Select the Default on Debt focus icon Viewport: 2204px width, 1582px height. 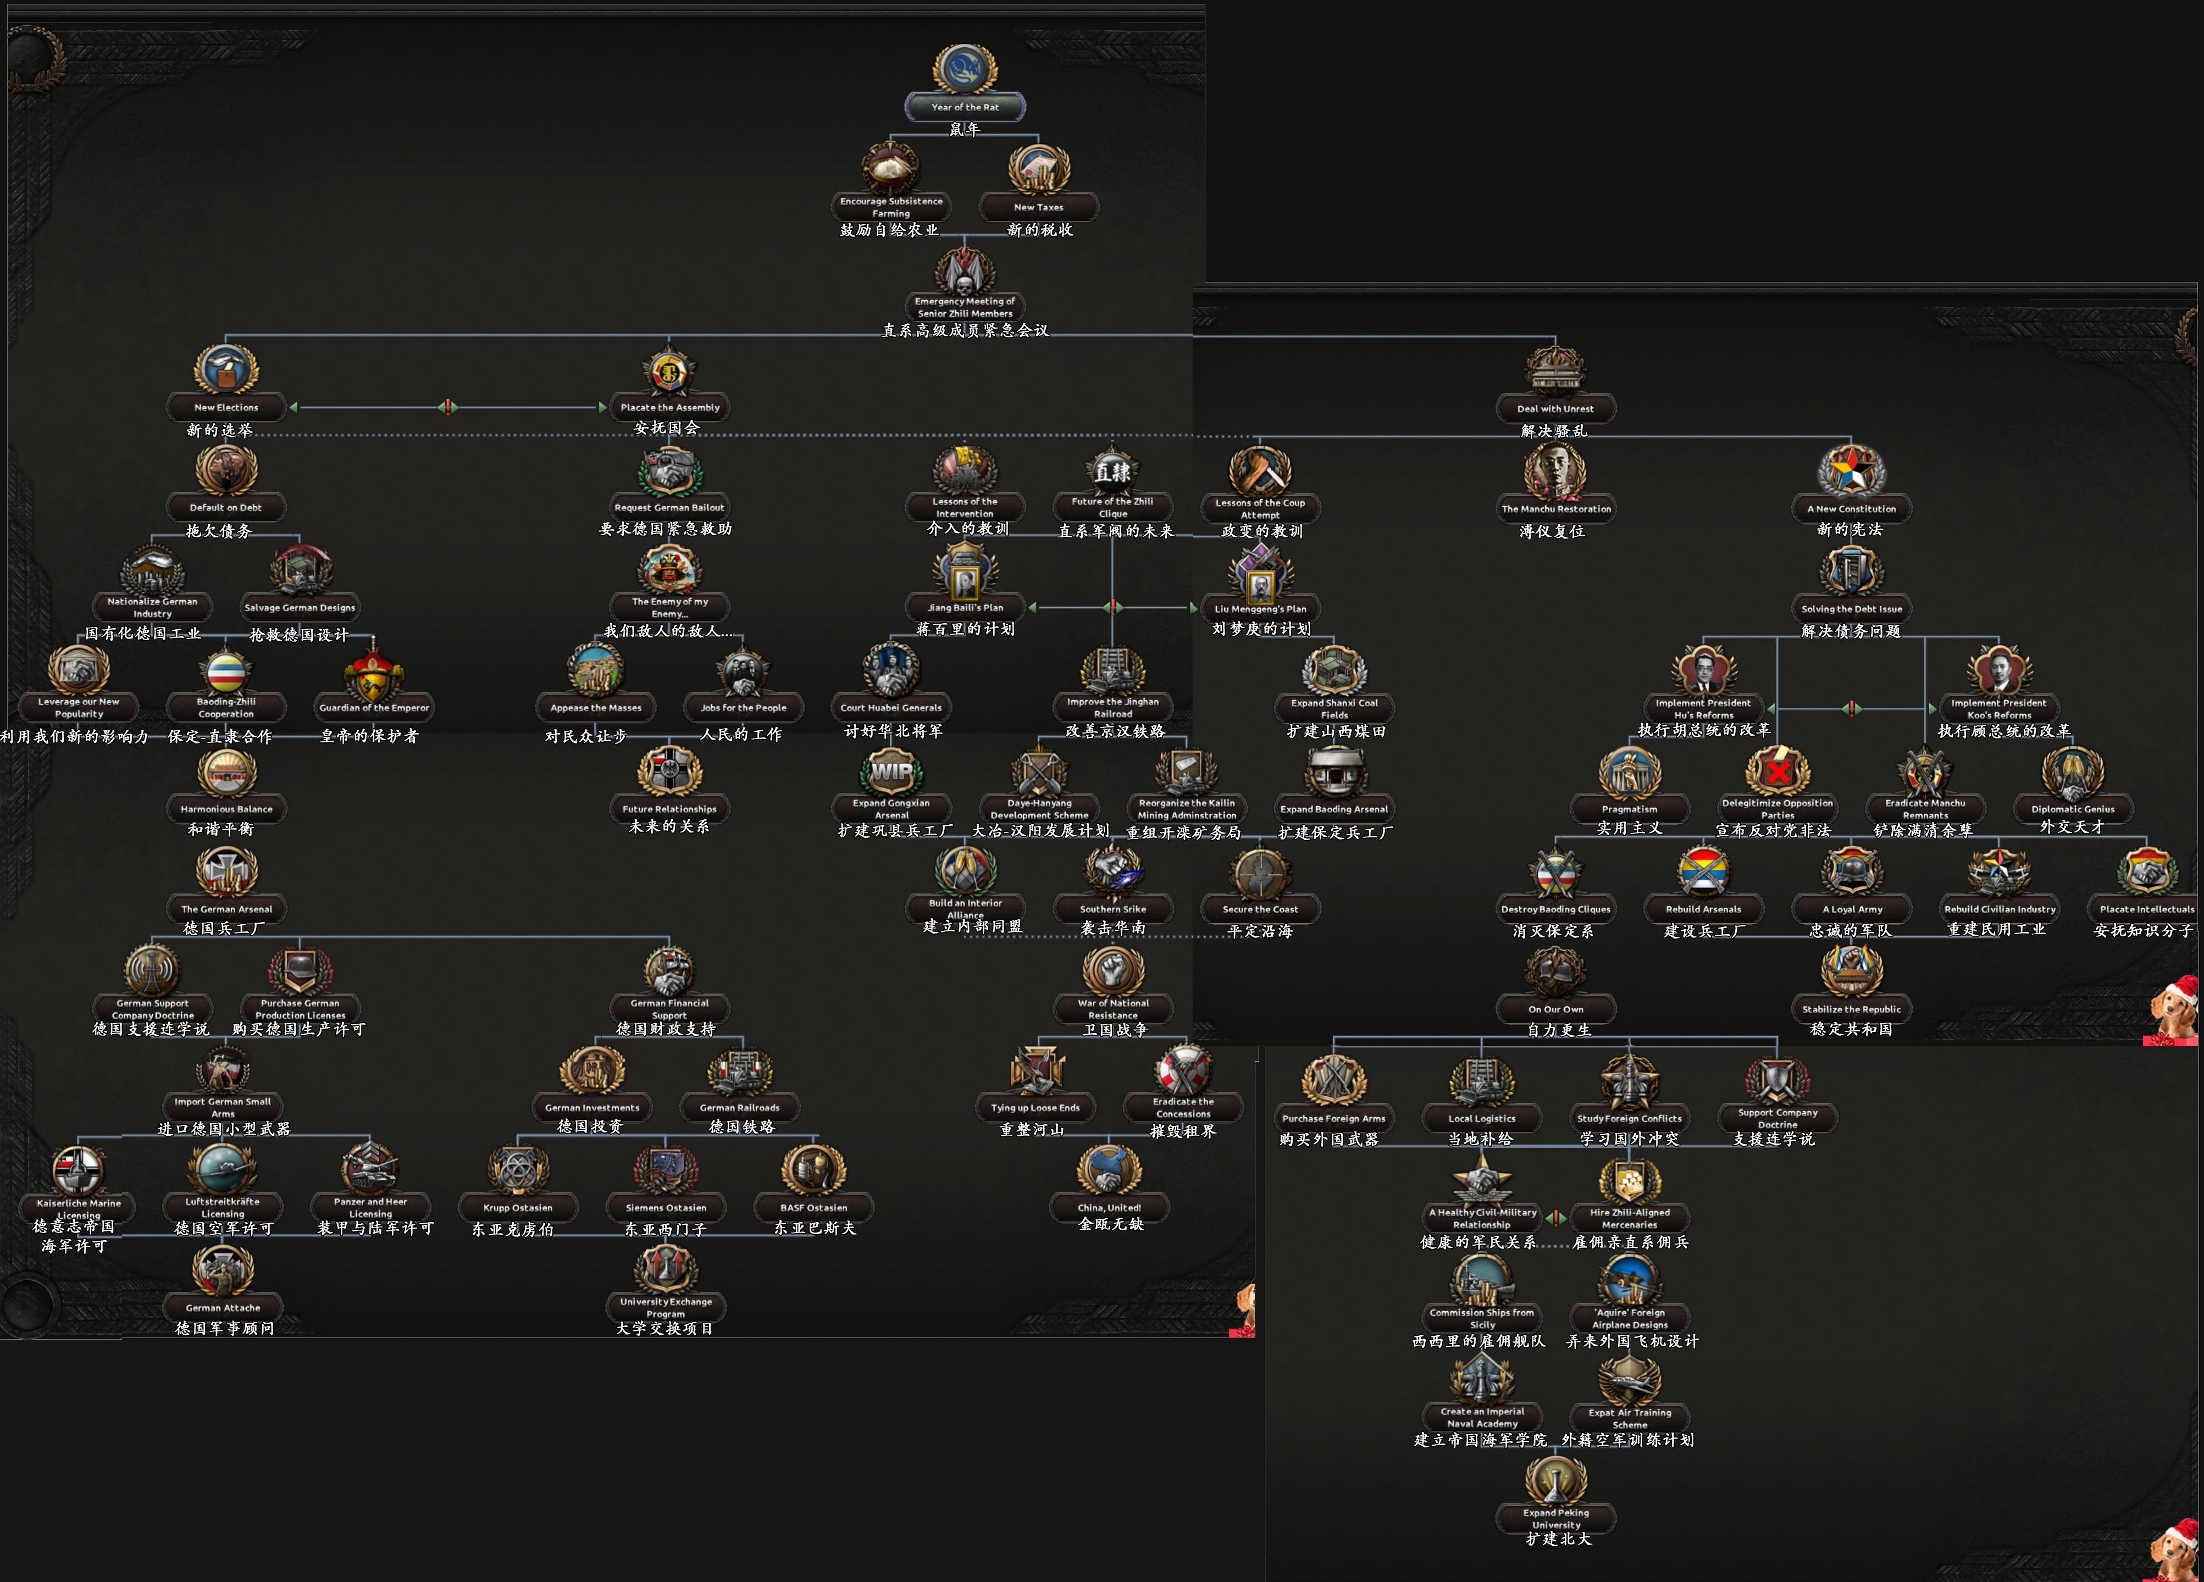point(226,470)
